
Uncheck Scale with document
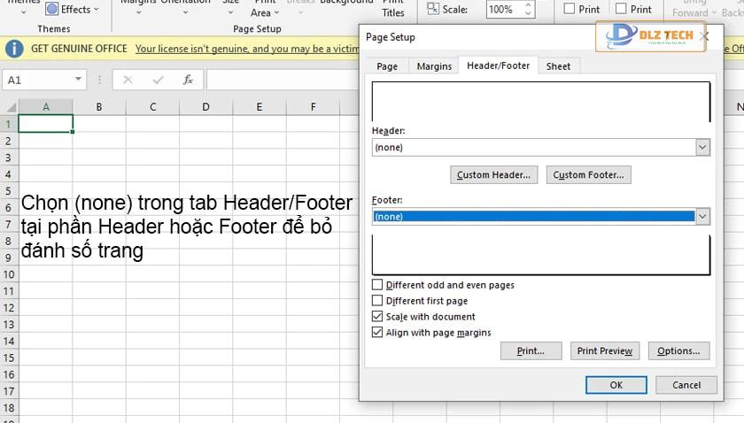point(377,316)
